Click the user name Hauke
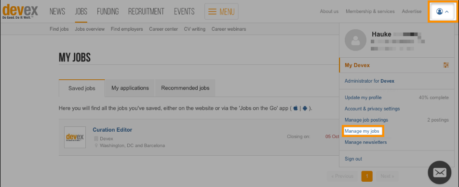The width and height of the screenshot is (459, 187). pyautogui.click(x=381, y=35)
